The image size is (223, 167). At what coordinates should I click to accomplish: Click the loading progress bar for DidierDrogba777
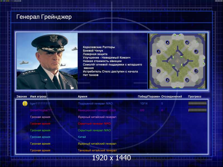coord(197,110)
